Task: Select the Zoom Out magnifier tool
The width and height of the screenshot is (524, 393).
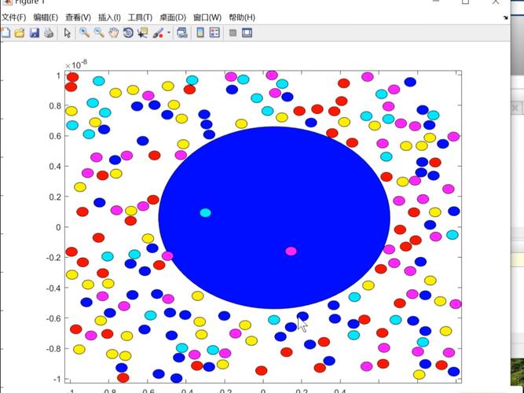Action: pos(99,33)
